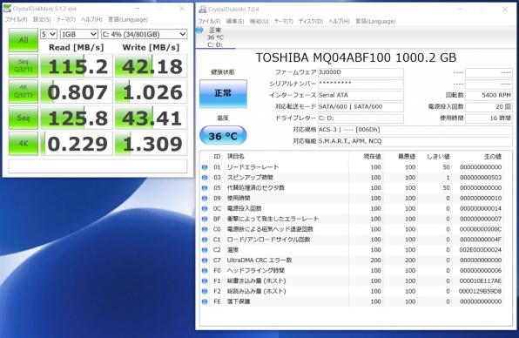
Task: Open CrystalDiskMark 言語(Language) menu
Action: click(x=128, y=19)
